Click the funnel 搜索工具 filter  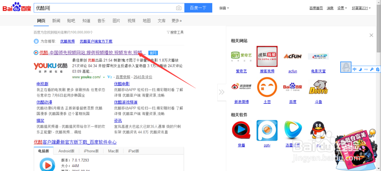coord(175,32)
